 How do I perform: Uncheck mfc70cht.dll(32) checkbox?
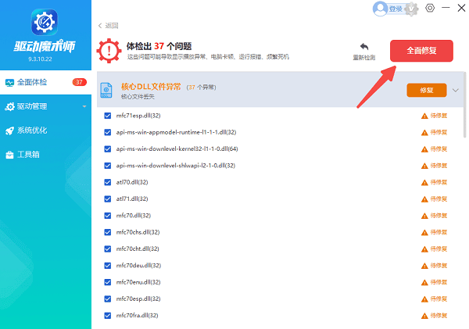(x=108, y=249)
